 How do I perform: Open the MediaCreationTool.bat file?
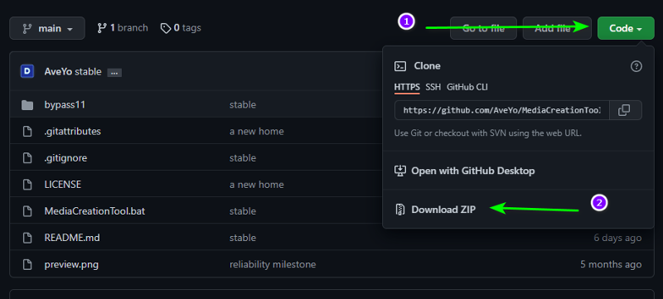click(x=94, y=210)
